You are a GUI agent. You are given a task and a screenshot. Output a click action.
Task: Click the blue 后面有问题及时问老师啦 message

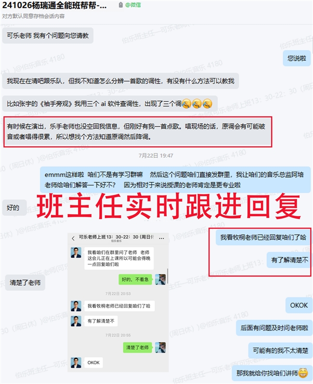tap(274, 328)
